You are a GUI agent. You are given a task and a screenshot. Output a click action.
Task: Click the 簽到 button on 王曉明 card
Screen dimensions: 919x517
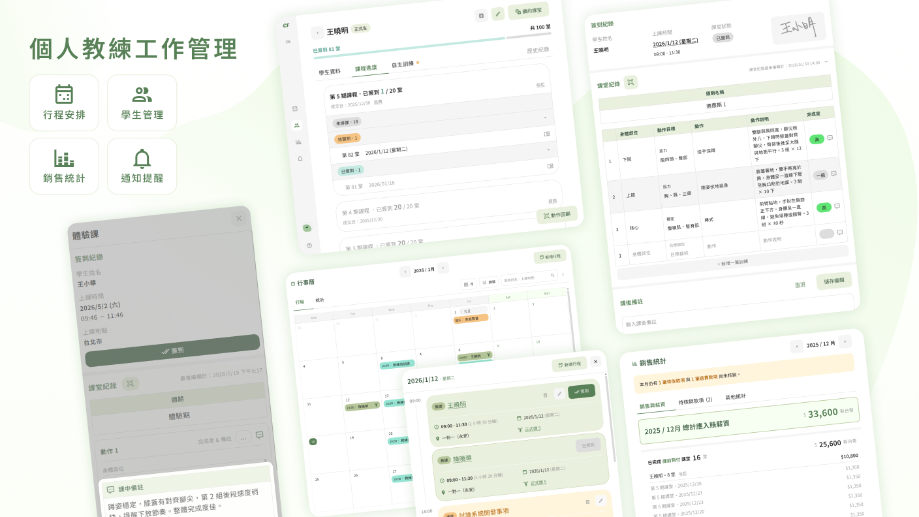[582, 391]
